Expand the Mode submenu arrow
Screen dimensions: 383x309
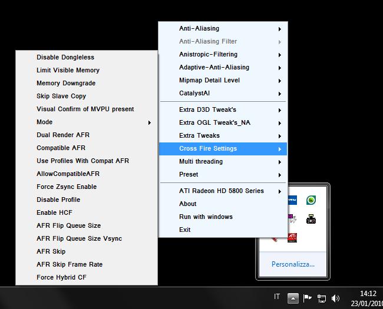(x=150, y=122)
